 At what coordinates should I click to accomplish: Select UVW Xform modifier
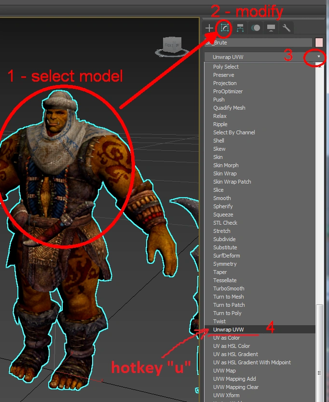[x=226, y=395]
